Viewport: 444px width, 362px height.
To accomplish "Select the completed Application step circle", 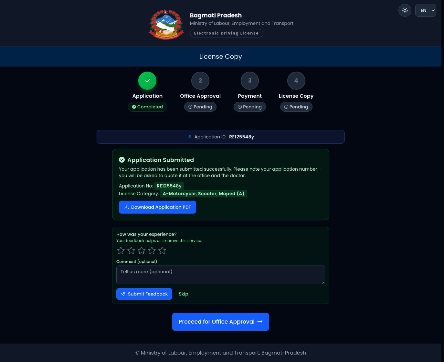I will (x=147, y=81).
